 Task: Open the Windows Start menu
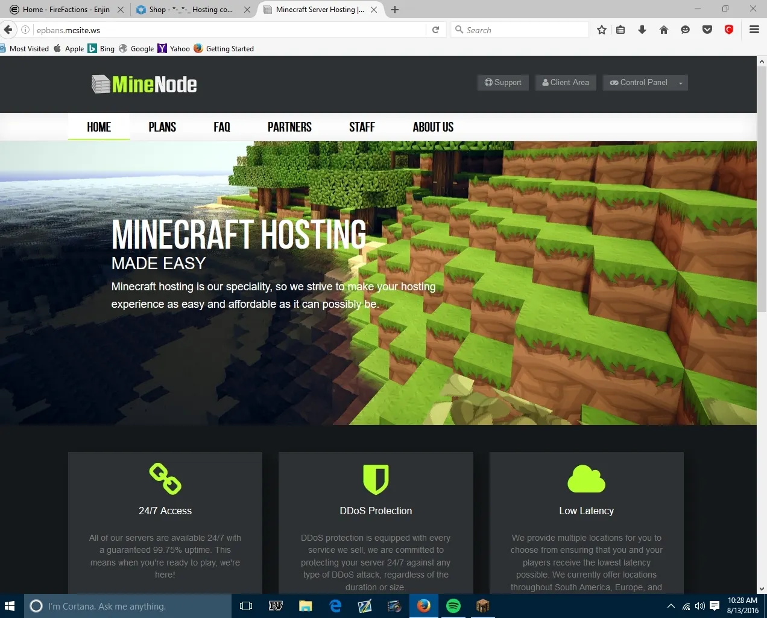[x=10, y=606]
